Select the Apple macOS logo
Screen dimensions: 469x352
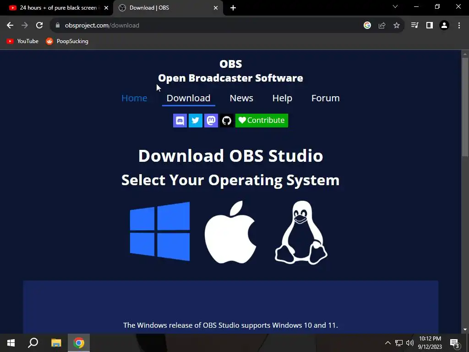pyautogui.click(x=230, y=232)
